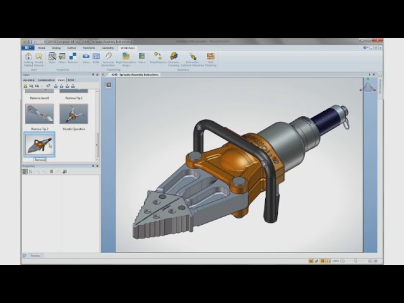This screenshot has width=404, height=303.
Task: Open the Styles workshop
Action: (x=52, y=58)
